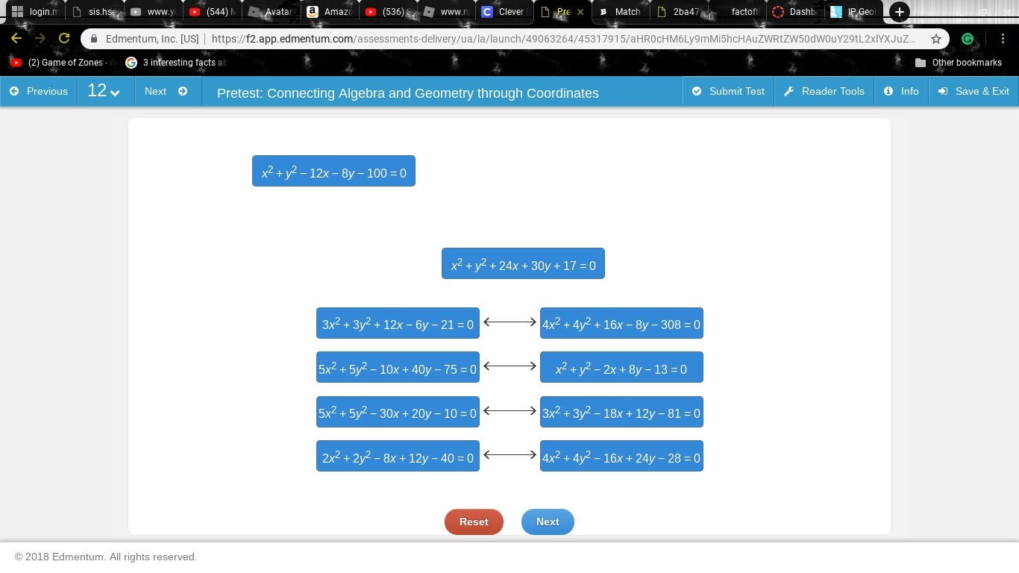This screenshot has height=573, width=1019.
Task: Click Save & Exit
Action: [x=973, y=91]
